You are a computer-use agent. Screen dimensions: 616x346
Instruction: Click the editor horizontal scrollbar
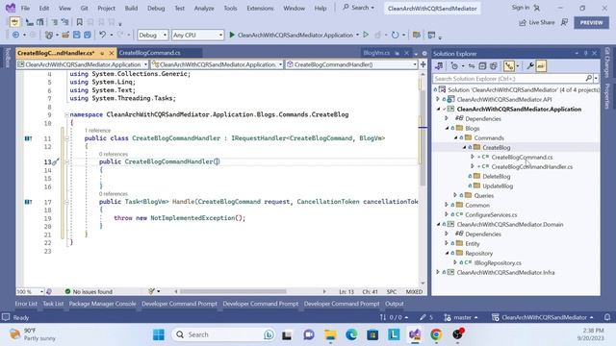click(233, 291)
